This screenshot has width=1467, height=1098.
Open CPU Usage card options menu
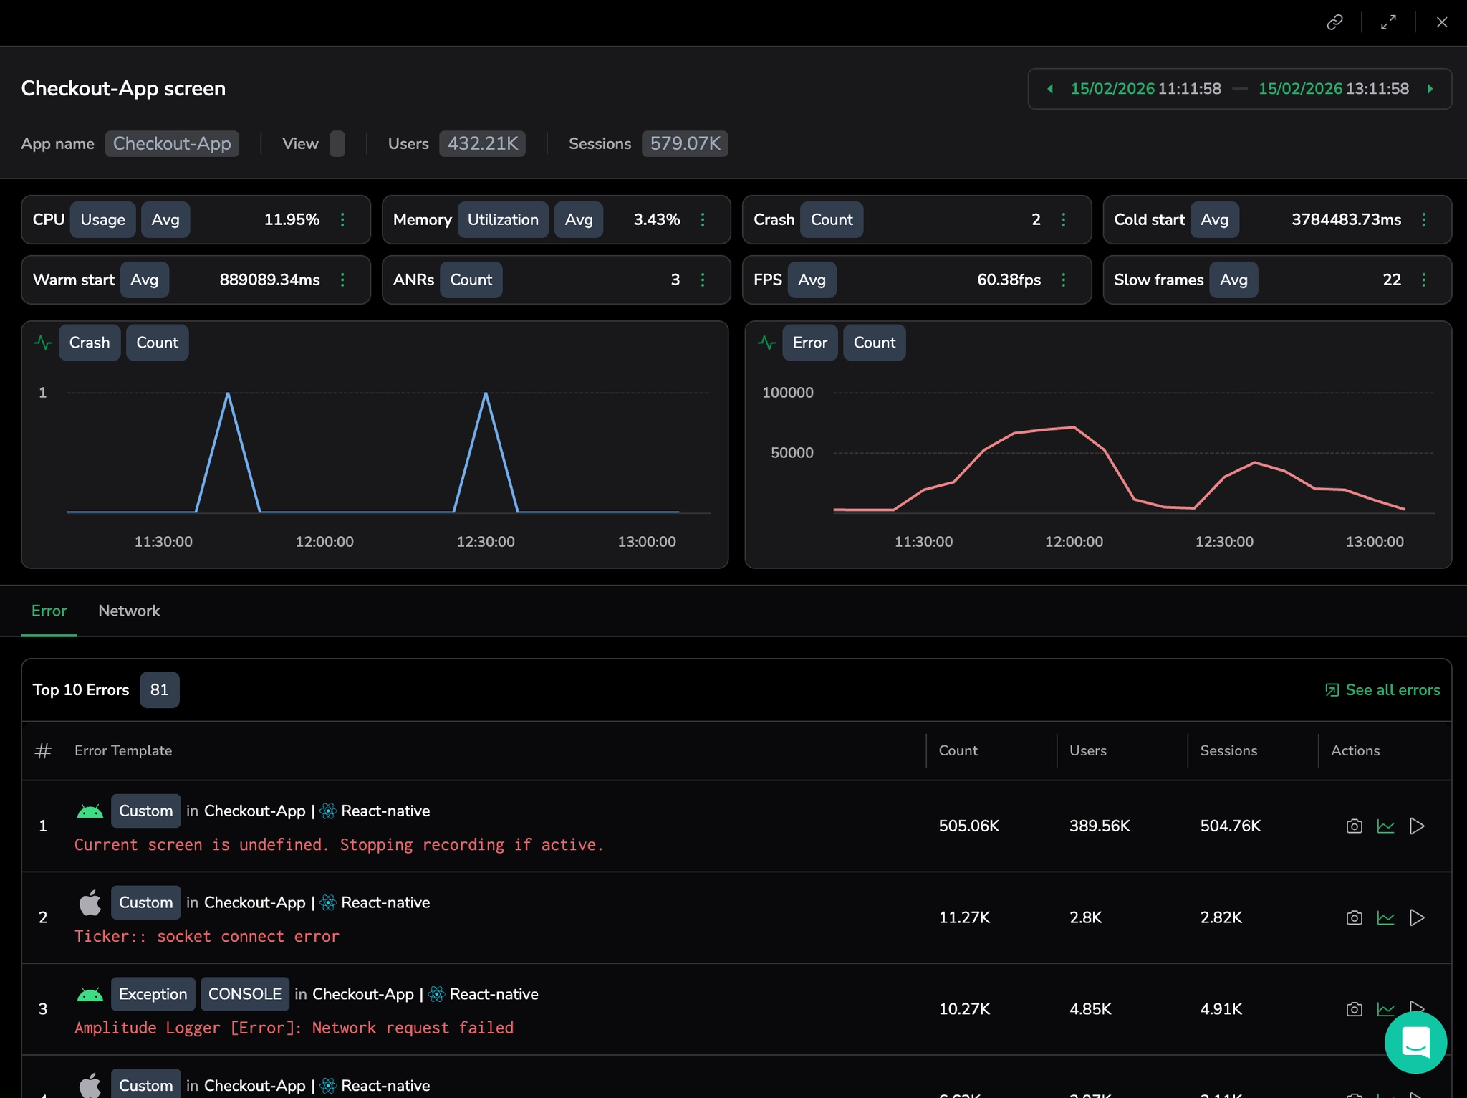pyautogui.click(x=342, y=219)
